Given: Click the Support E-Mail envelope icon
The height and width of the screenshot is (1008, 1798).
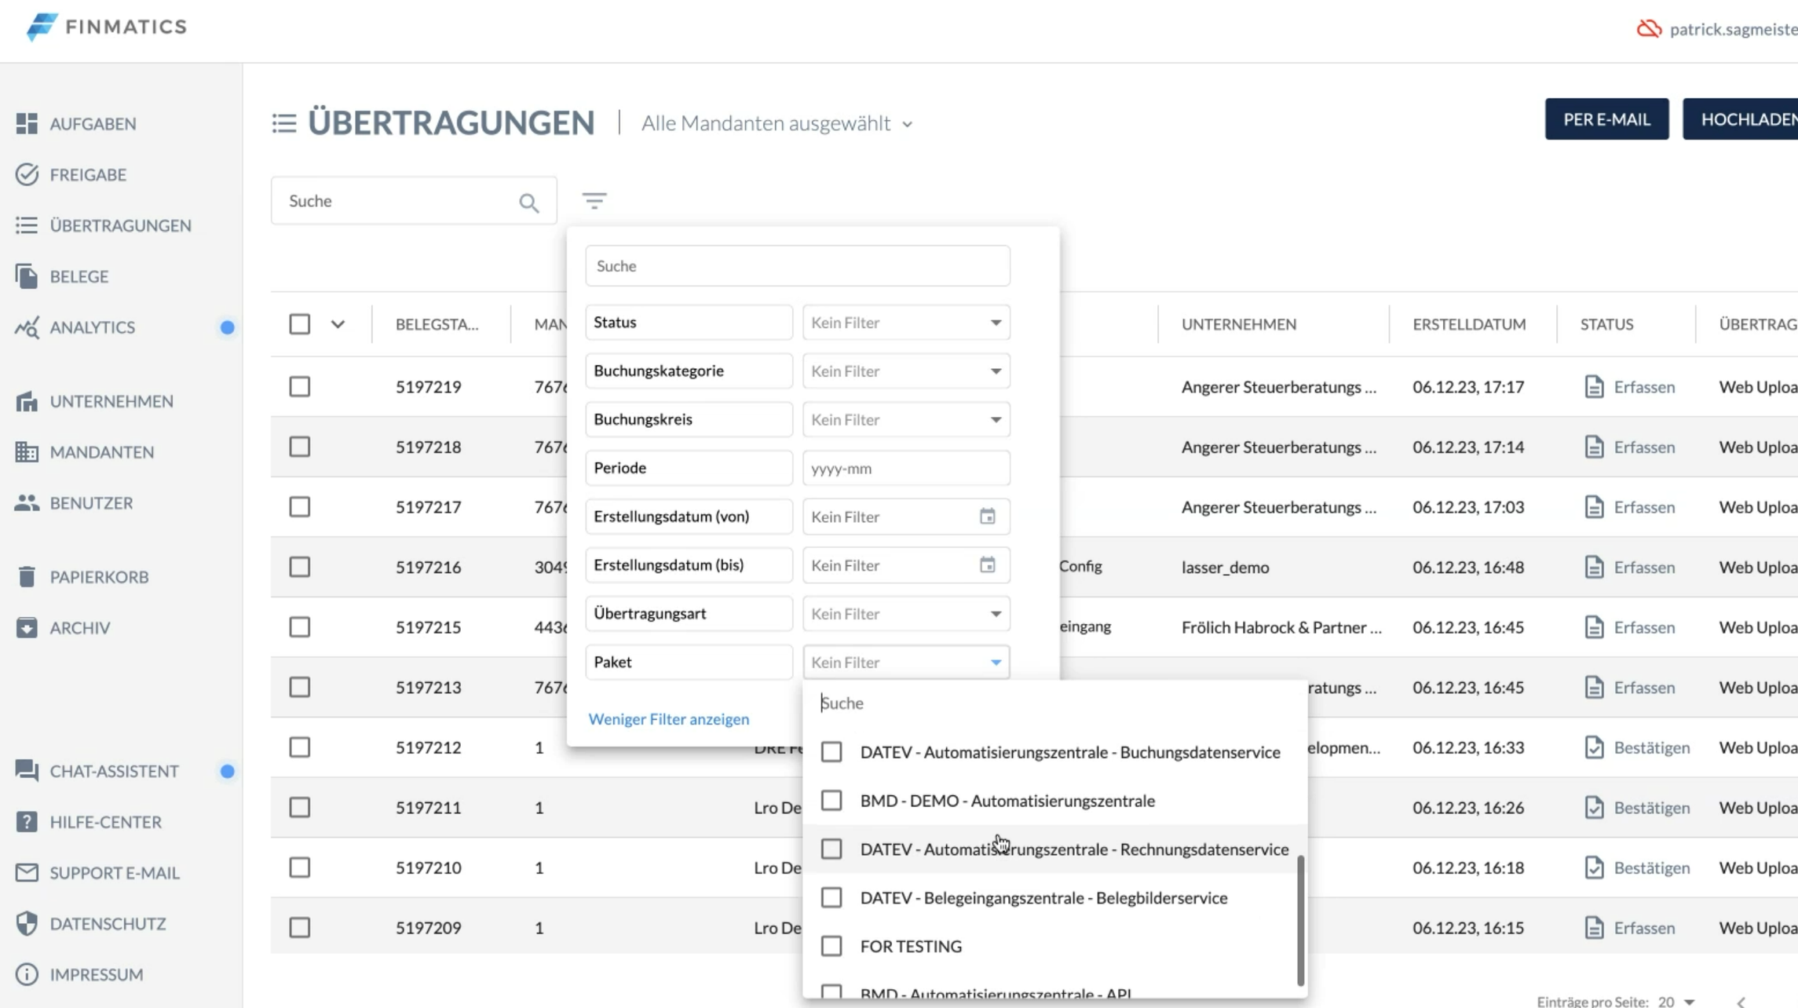Looking at the screenshot, I should click(x=27, y=873).
